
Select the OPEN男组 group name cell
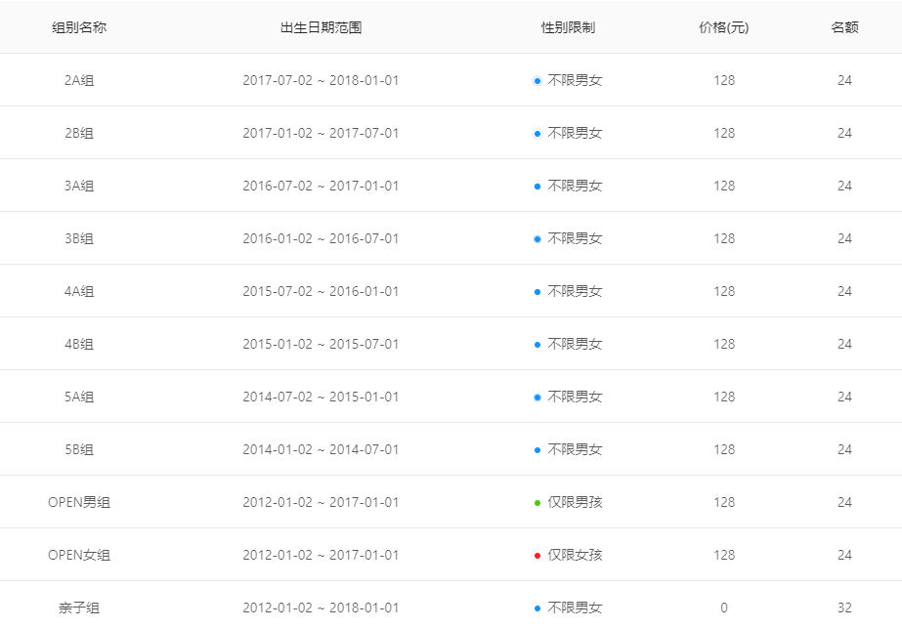point(79,502)
